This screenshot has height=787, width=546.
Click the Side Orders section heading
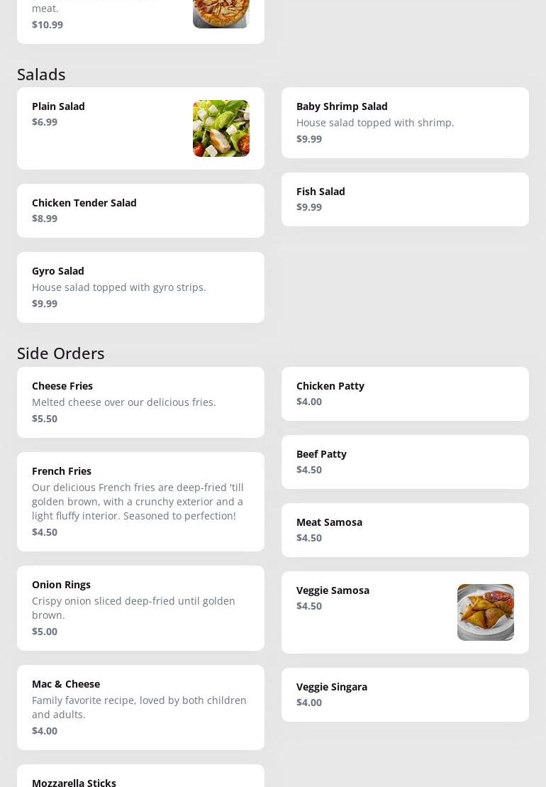tap(60, 353)
